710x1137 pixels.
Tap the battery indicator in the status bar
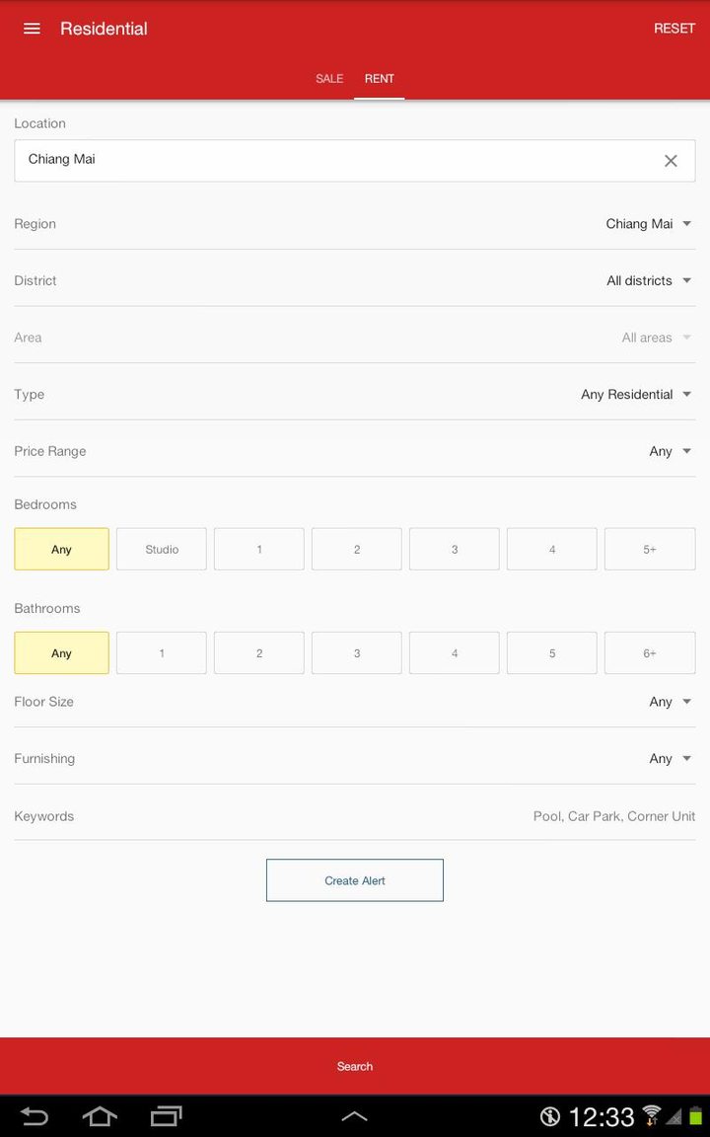point(697,1115)
